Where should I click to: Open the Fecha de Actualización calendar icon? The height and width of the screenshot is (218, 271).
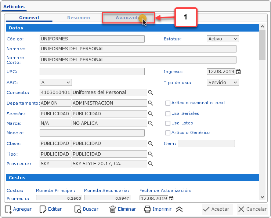171,198
